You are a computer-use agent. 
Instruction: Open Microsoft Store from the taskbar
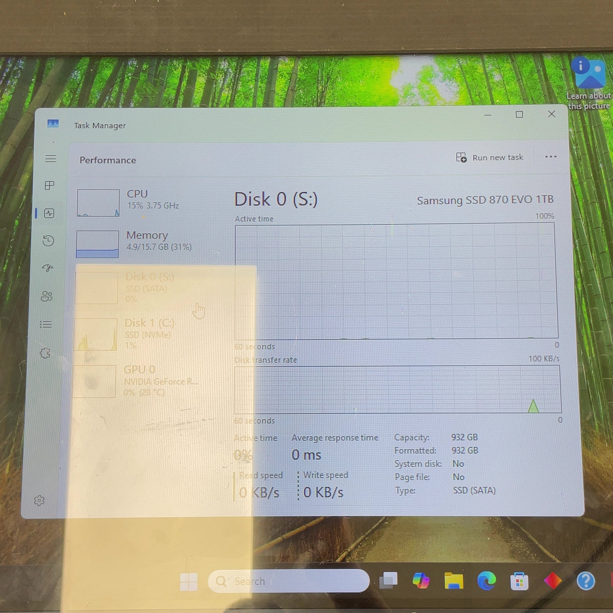pos(519,581)
